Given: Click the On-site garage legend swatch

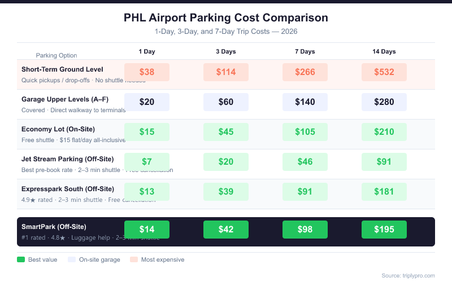Looking at the screenshot, I should click(x=71, y=259).
